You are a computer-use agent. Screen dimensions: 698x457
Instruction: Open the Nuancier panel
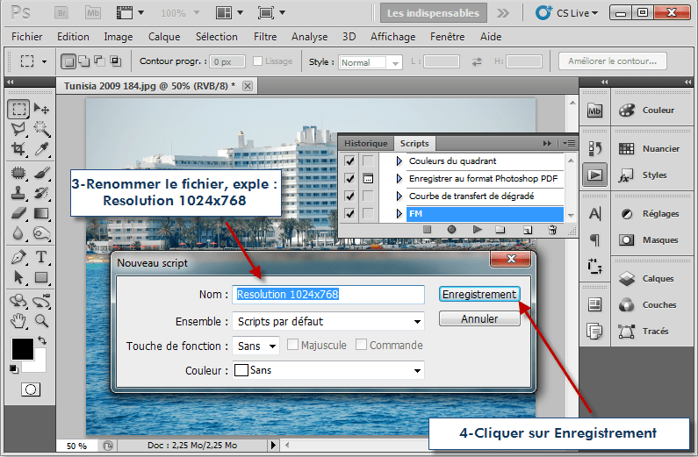[x=652, y=149]
